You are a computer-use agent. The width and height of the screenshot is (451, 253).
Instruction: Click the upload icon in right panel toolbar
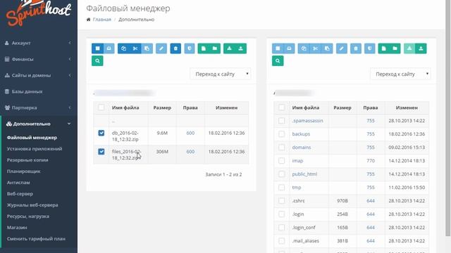(x=421, y=48)
